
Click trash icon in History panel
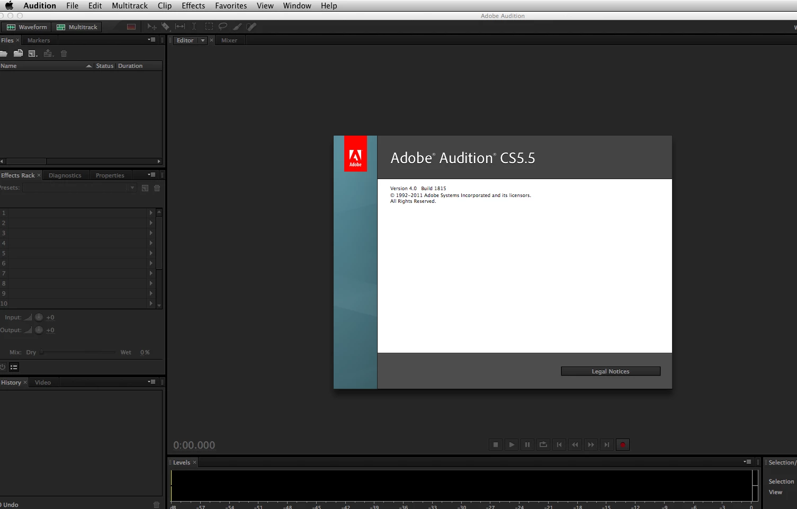click(156, 505)
